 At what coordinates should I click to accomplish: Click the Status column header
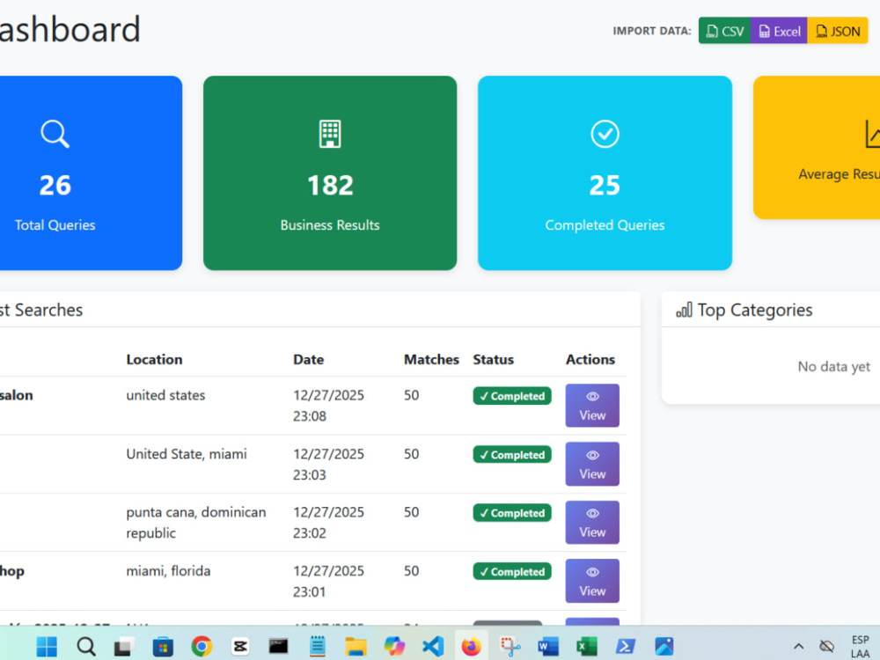click(x=494, y=360)
